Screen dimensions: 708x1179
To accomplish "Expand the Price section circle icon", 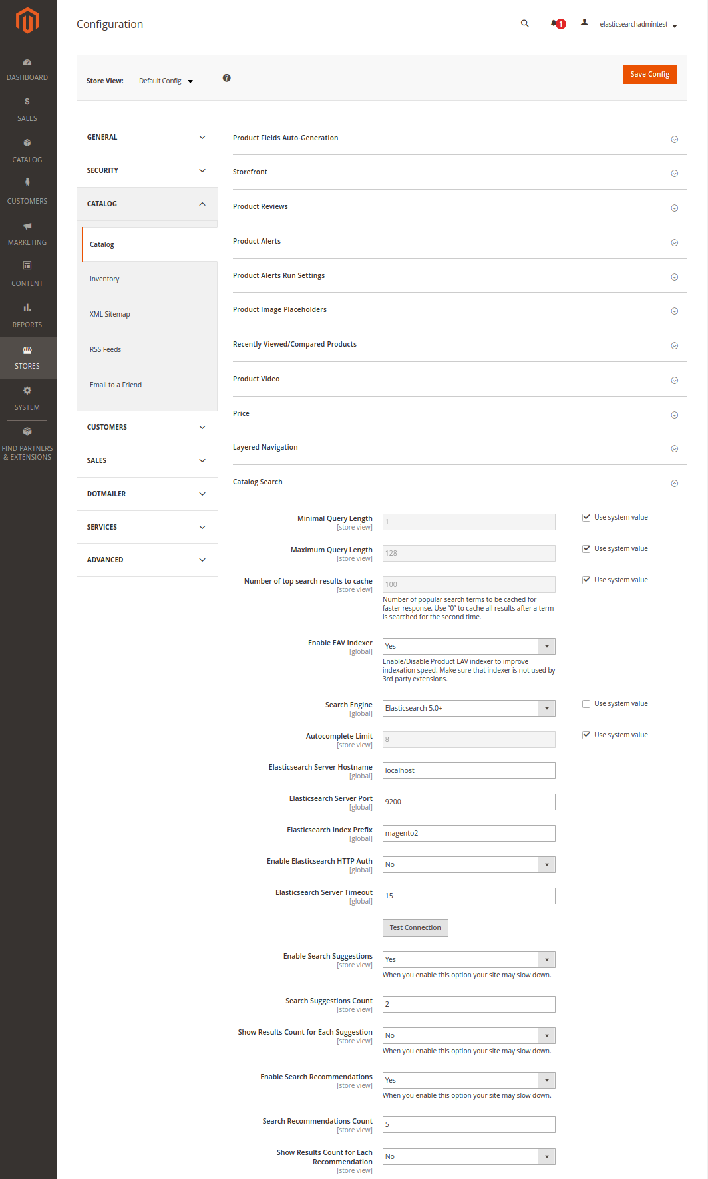I will tap(675, 415).
